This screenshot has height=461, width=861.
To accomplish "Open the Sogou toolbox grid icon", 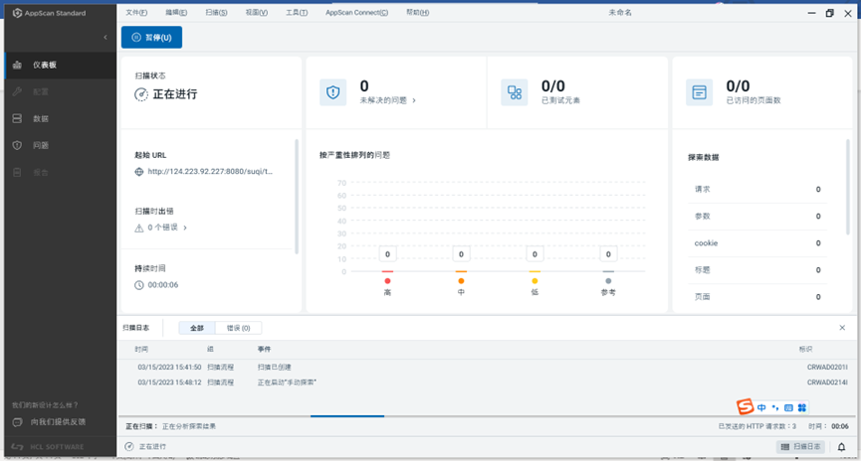I will click(x=801, y=407).
